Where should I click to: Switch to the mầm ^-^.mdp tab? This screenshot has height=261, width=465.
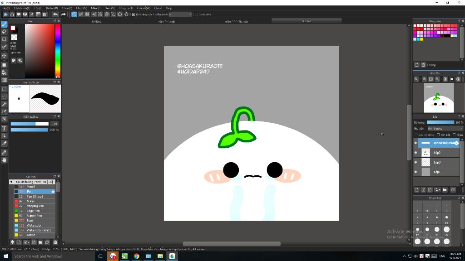167,21
